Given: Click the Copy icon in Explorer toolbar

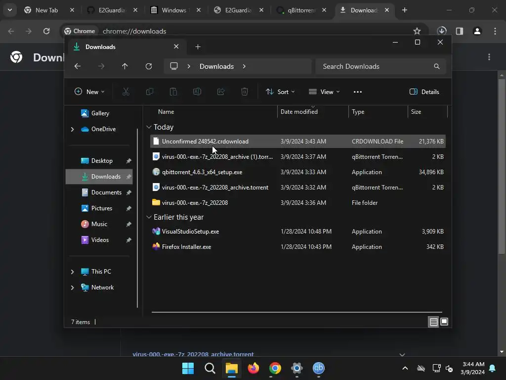Looking at the screenshot, I should click(x=149, y=92).
